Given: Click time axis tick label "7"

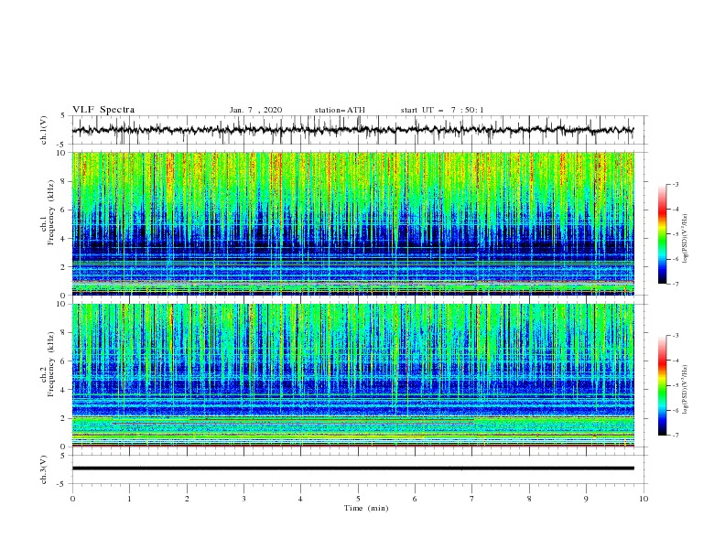Looking at the screenshot, I should tap(471, 499).
